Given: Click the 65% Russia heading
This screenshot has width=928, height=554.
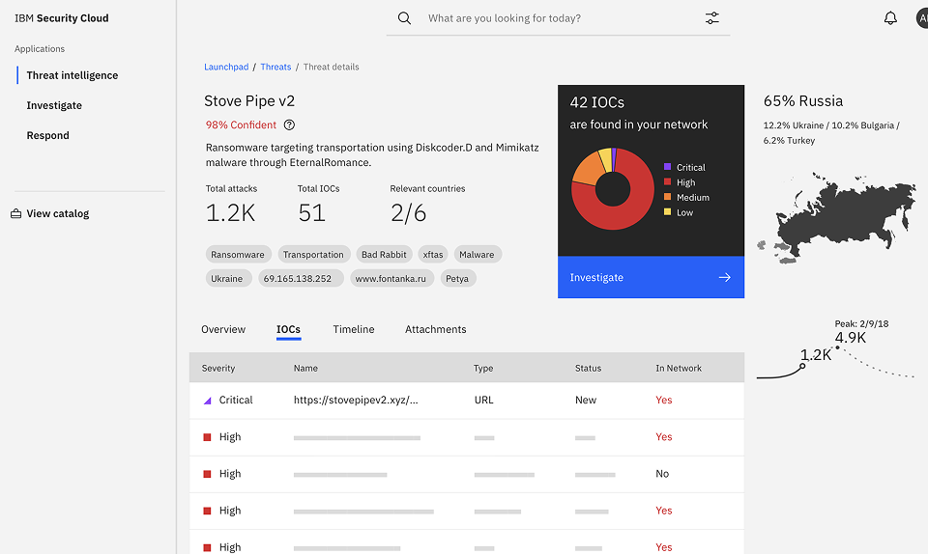Looking at the screenshot, I should 803,101.
